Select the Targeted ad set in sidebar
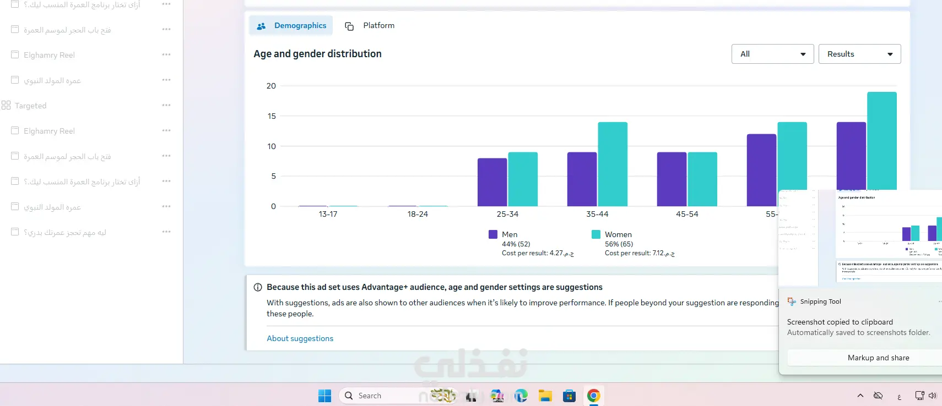942x406 pixels. [31, 106]
